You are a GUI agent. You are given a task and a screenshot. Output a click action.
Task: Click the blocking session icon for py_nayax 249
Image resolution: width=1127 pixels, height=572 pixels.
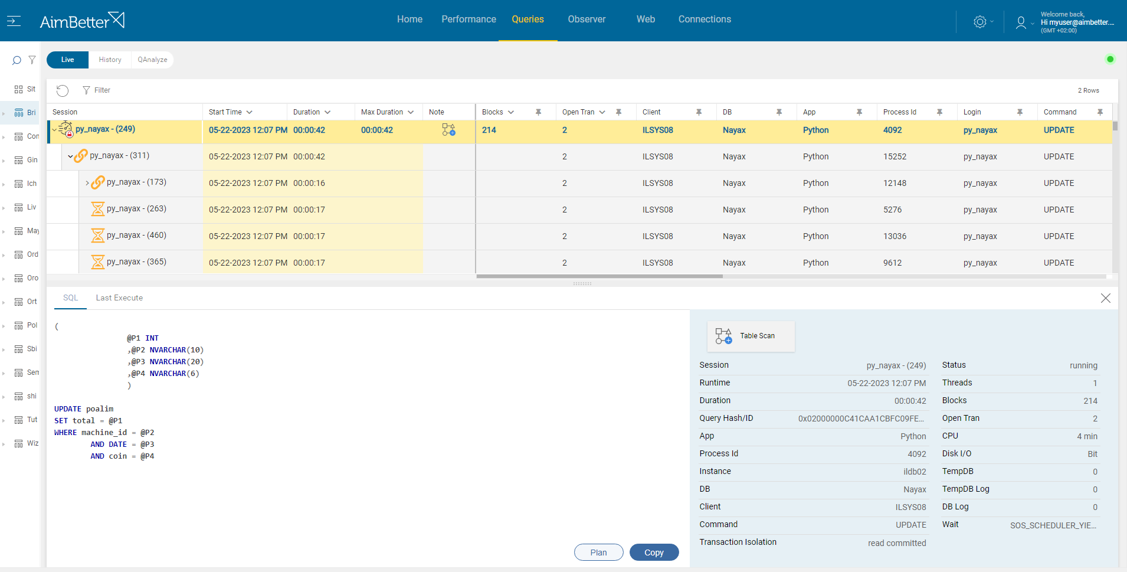pyautogui.click(x=66, y=129)
